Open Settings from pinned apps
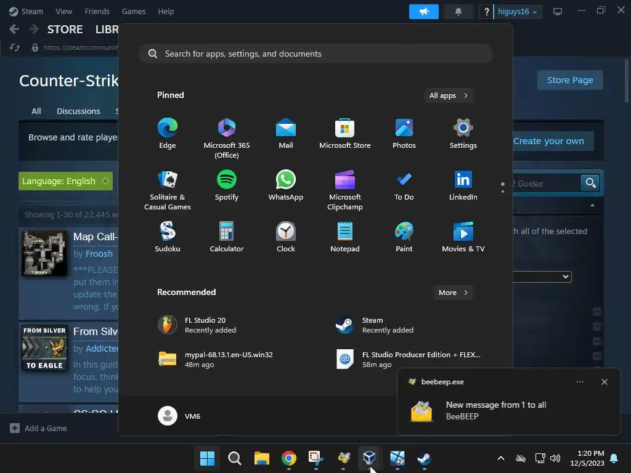The image size is (631, 473). pos(463,134)
